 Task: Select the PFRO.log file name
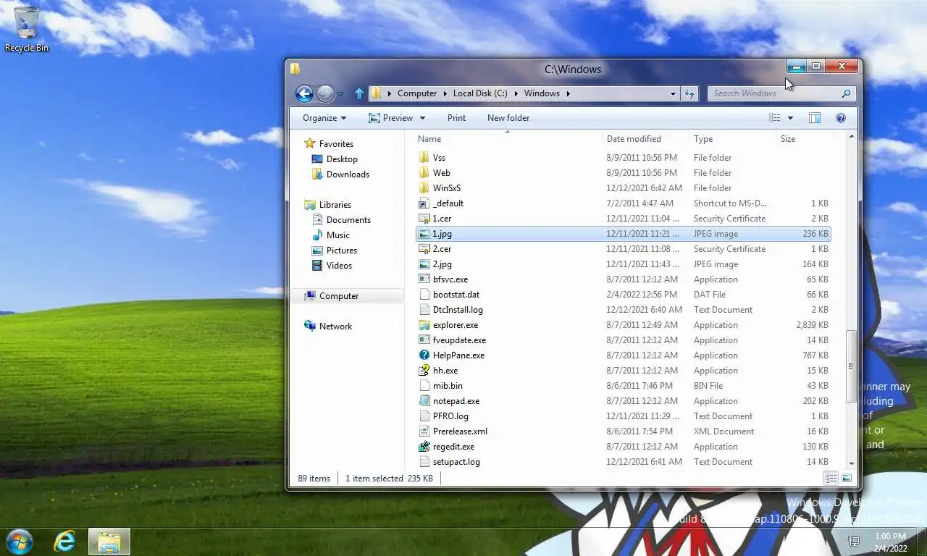450,416
